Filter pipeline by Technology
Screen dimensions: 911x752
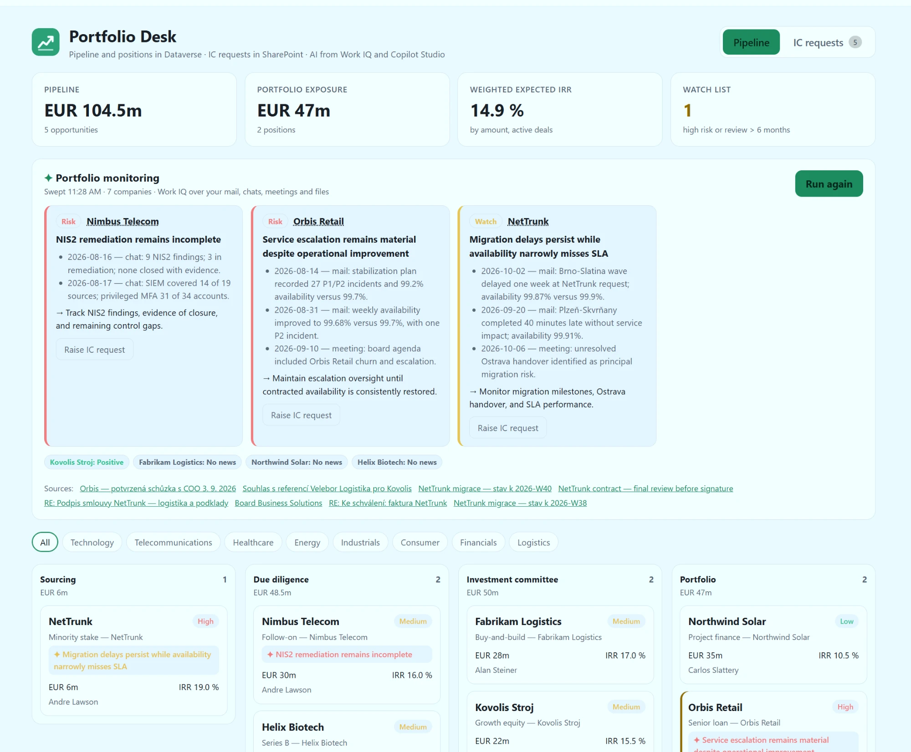(92, 542)
